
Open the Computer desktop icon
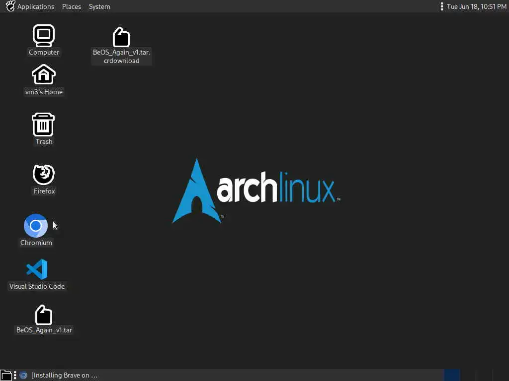coord(44,36)
